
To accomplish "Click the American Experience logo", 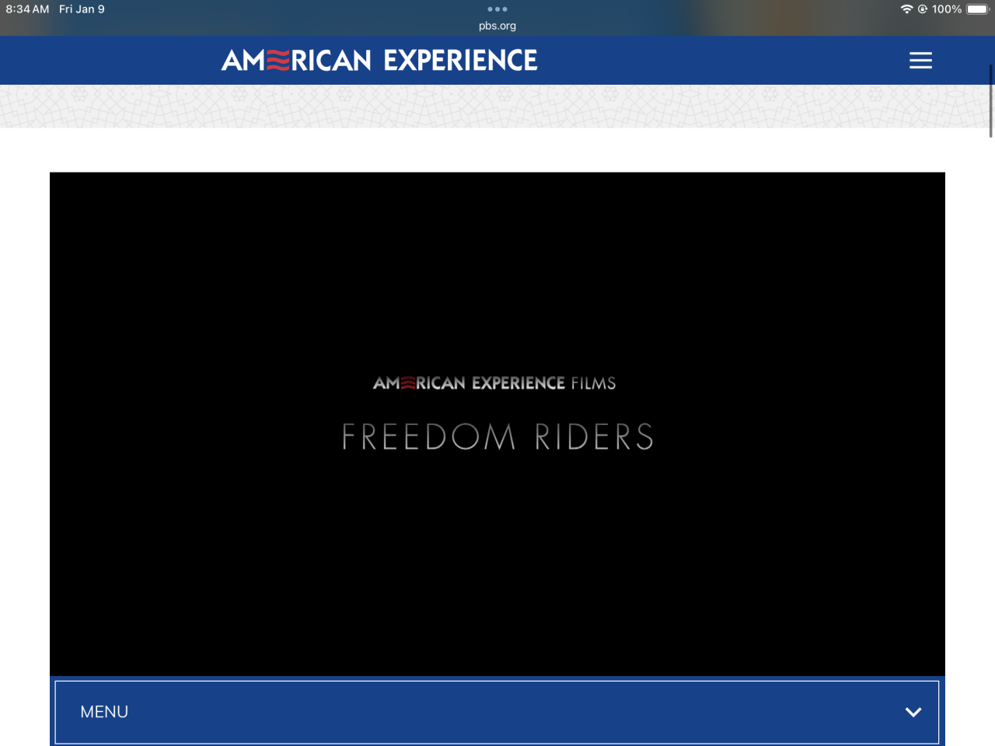I will 379,61.
